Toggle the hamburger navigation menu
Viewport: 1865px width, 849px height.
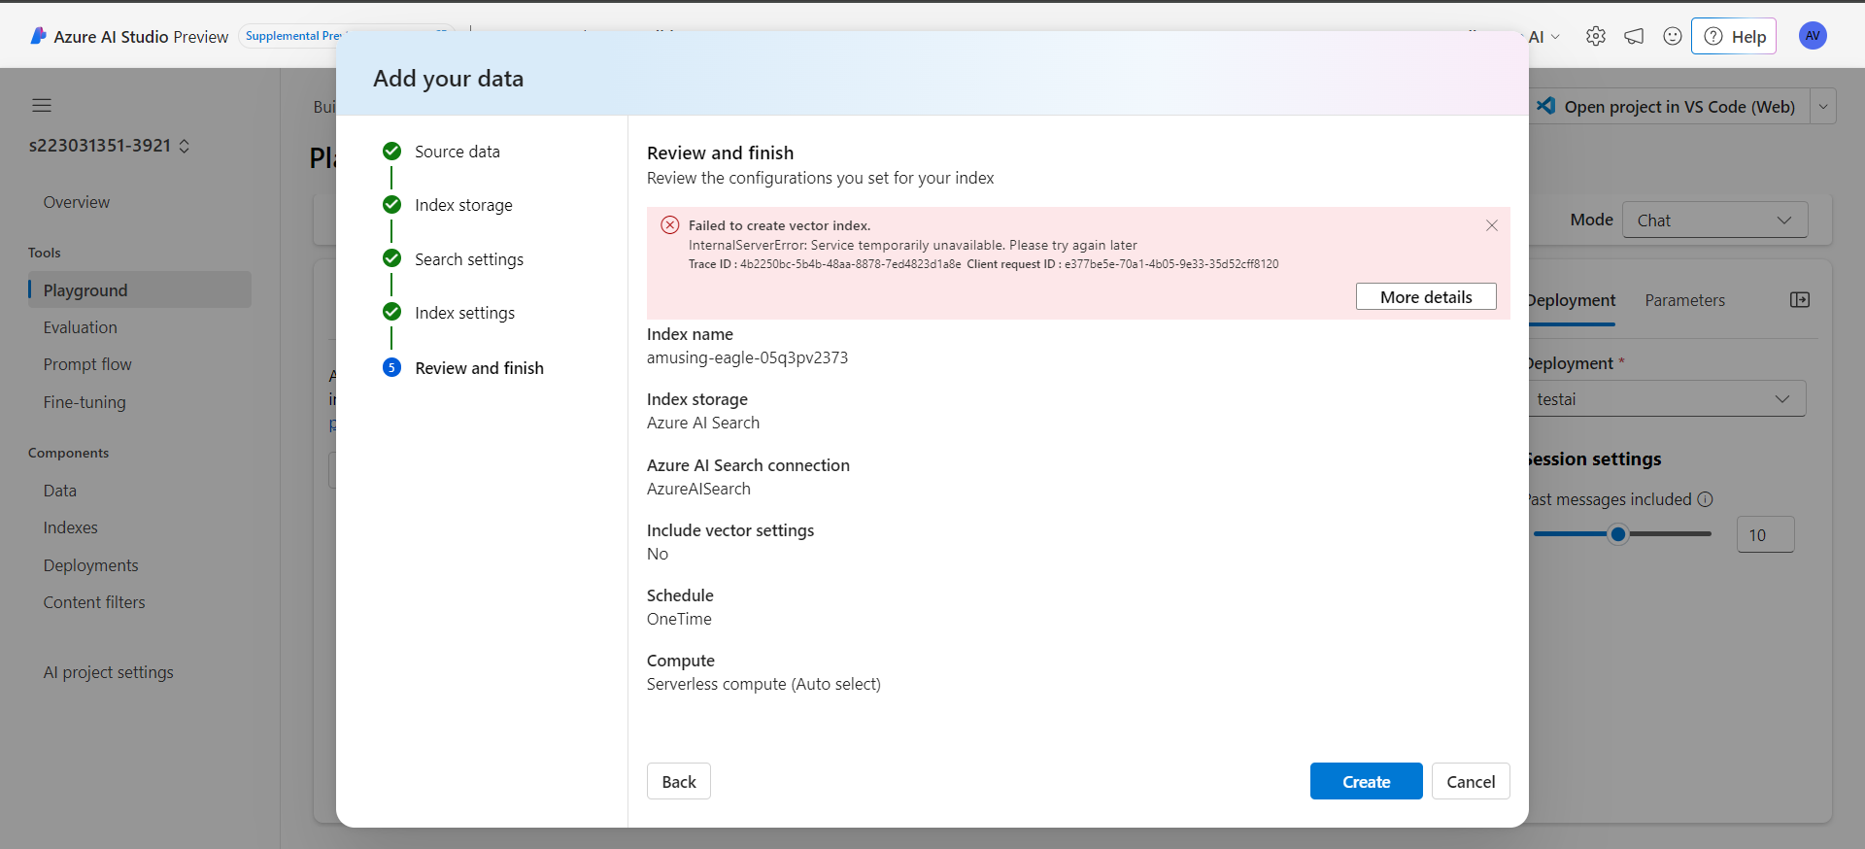(42, 106)
